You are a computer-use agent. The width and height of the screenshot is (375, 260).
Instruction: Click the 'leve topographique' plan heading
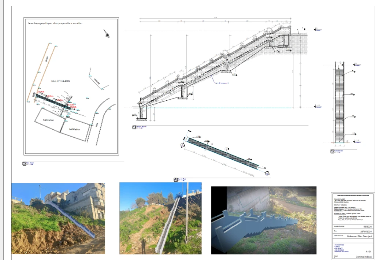56,23
